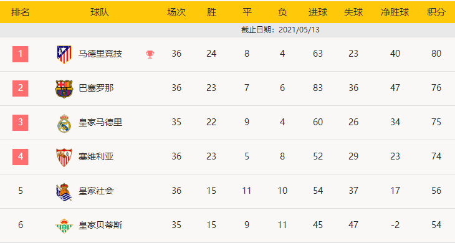Image resolution: width=455 pixels, height=243 pixels.
Task: Open the 皇家贝蒂斯 team link
Action: point(100,225)
